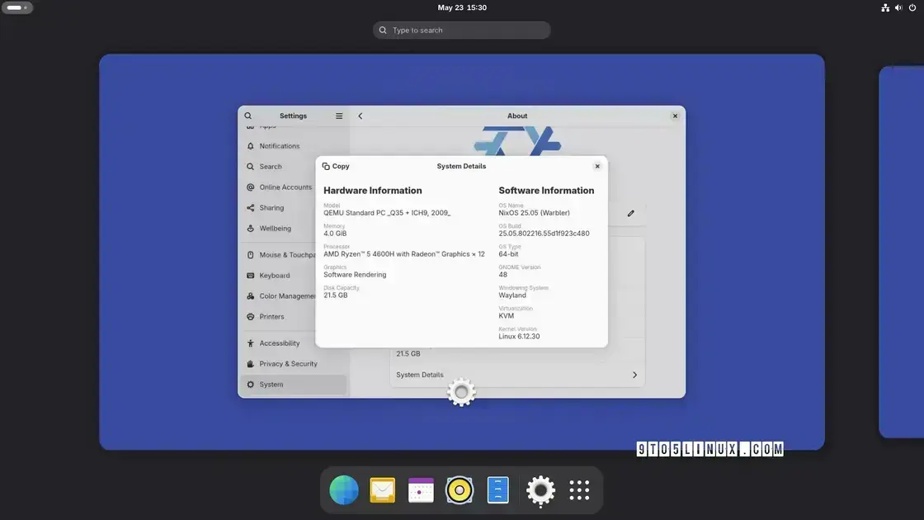The image size is (924, 520).
Task: Open the web browser from the dock
Action: pos(343,490)
